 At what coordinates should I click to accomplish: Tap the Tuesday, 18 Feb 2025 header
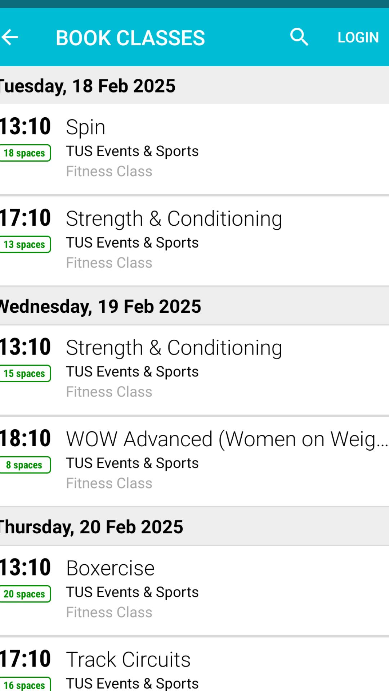88,86
